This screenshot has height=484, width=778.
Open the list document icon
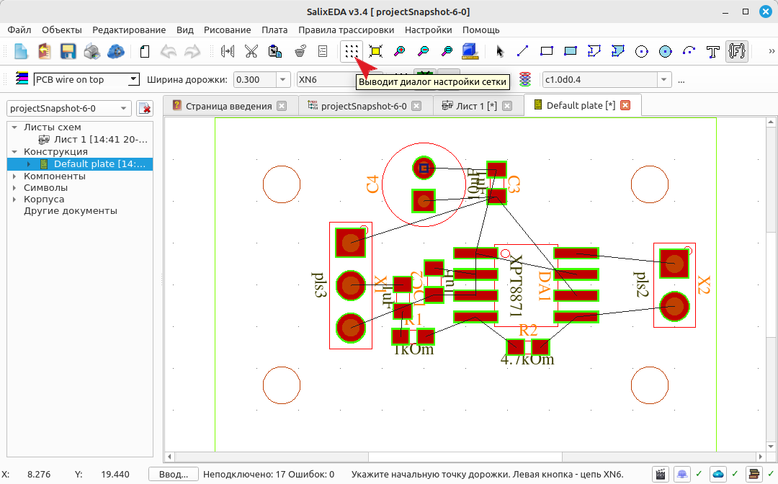[x=323, y=51]
